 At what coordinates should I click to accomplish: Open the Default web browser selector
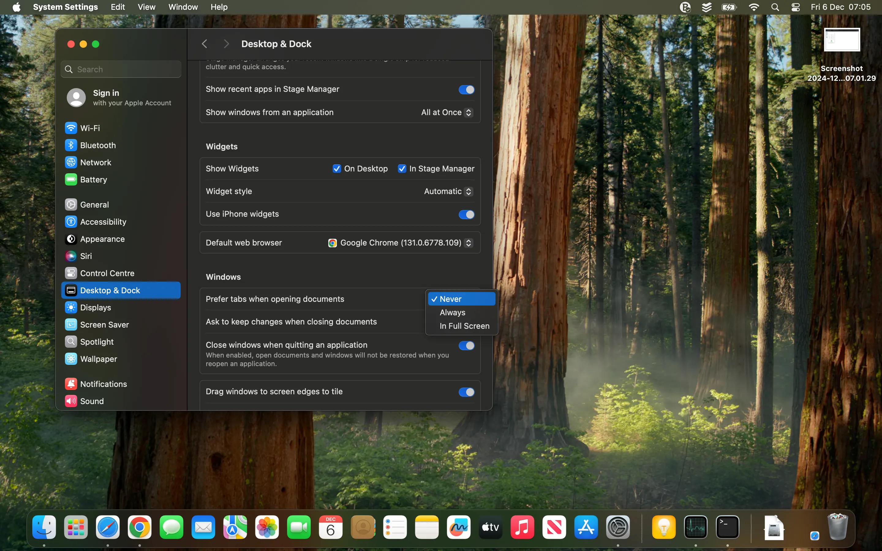tap(468, 243)
